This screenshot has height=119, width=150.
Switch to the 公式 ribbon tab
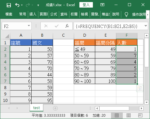point(54,14)
